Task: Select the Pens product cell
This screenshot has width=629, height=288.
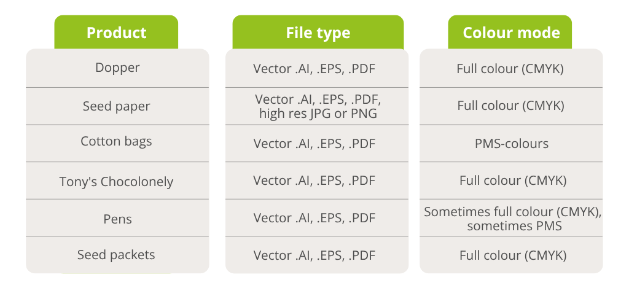Action: 117,219
